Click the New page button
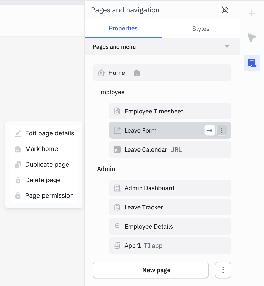The width and height of the screenshot is (264, 286). (x=150, y=270)
